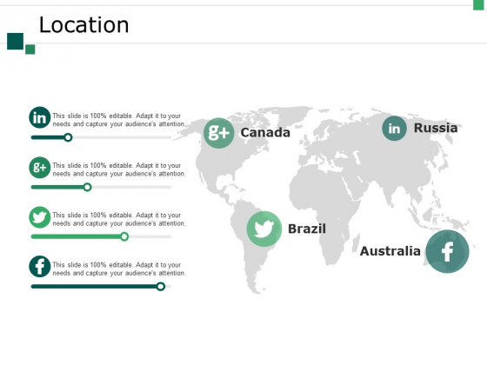Click the Facebook icon in the left list
The image size is (487, 365).
coord(40,267)
